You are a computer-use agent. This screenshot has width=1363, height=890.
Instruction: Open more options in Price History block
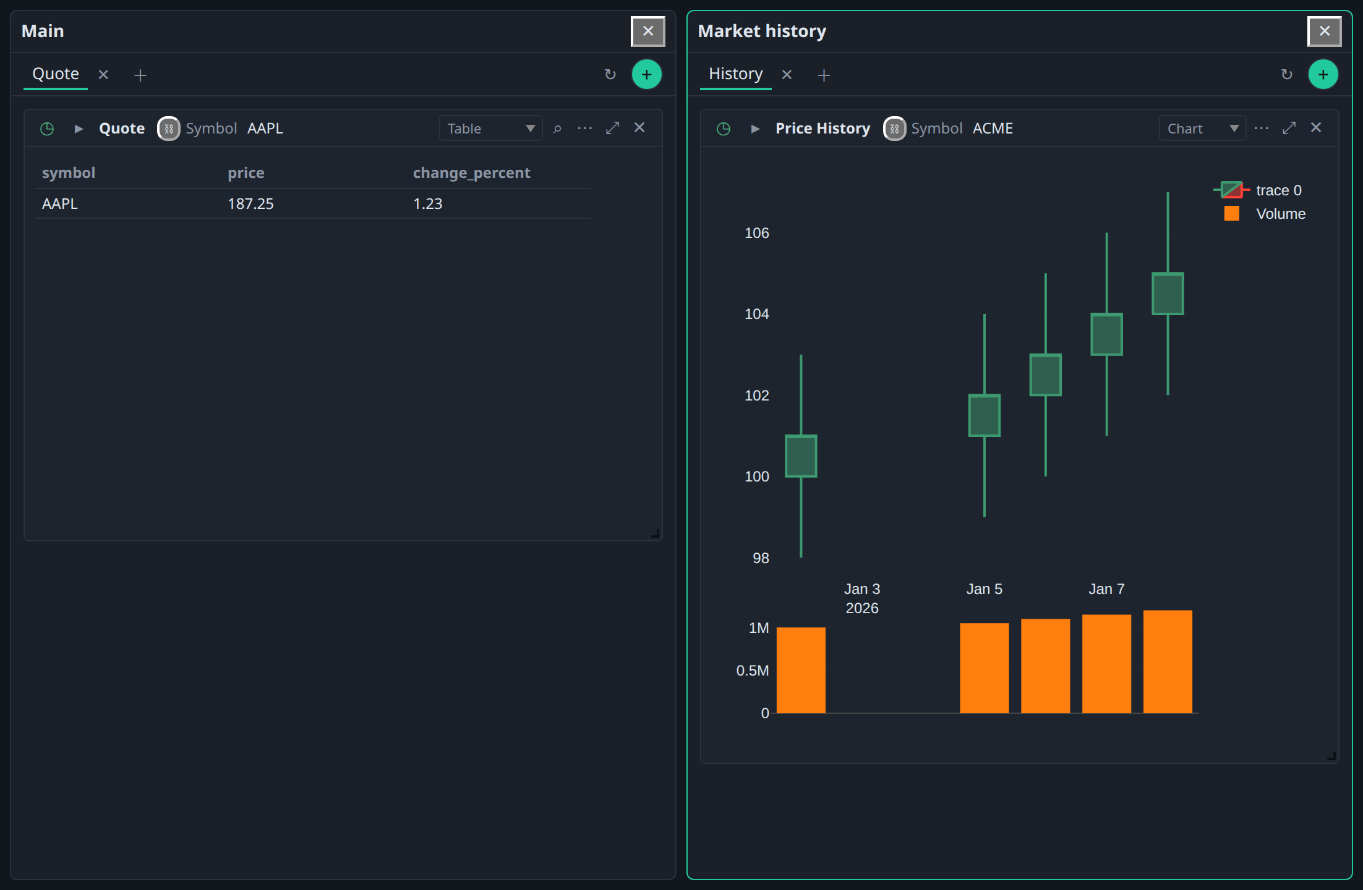(x=1261, y=128)
